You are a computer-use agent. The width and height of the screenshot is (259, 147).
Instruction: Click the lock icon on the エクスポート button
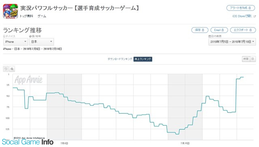[251, 30]
